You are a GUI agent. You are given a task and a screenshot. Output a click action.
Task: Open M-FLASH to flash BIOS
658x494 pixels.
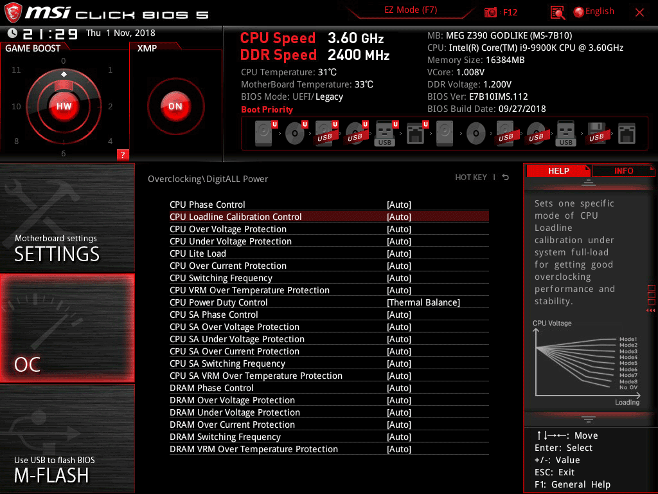67,439
